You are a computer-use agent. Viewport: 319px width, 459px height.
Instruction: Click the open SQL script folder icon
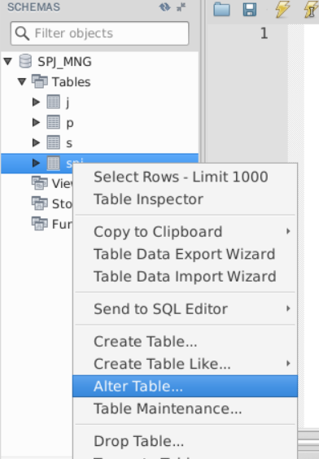pyautogui.click(x=222, y=9)
